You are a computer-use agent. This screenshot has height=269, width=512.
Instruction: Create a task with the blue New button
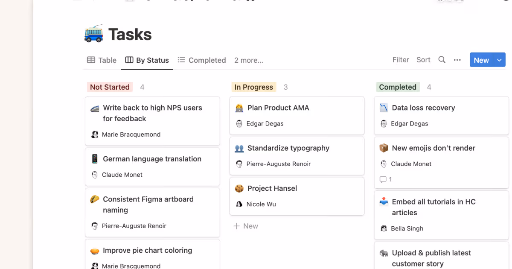481,60
